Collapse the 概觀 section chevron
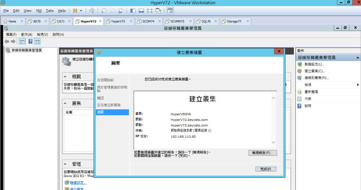The width and height of the screenshot is (361, 190). pos(66,77)
